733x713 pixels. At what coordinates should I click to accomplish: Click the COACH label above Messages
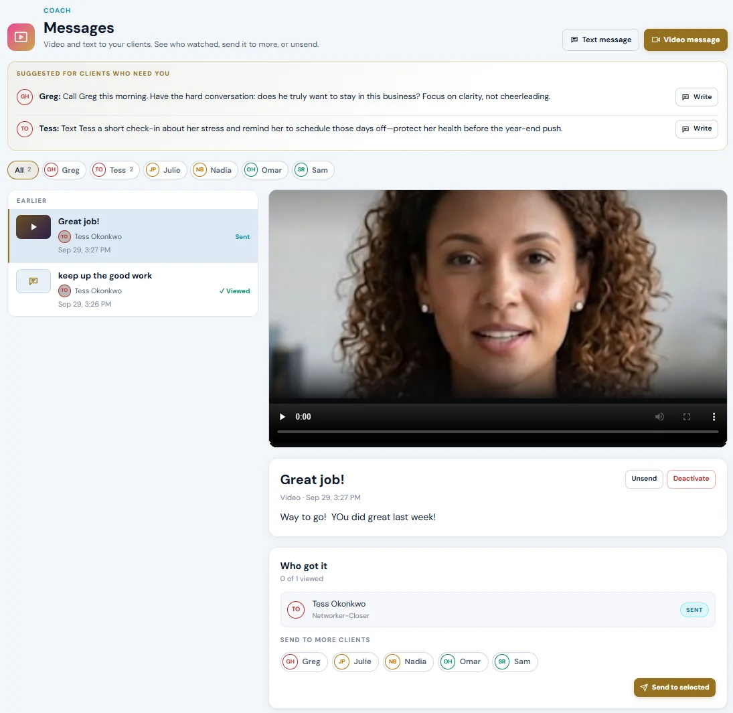pos(57,10)
